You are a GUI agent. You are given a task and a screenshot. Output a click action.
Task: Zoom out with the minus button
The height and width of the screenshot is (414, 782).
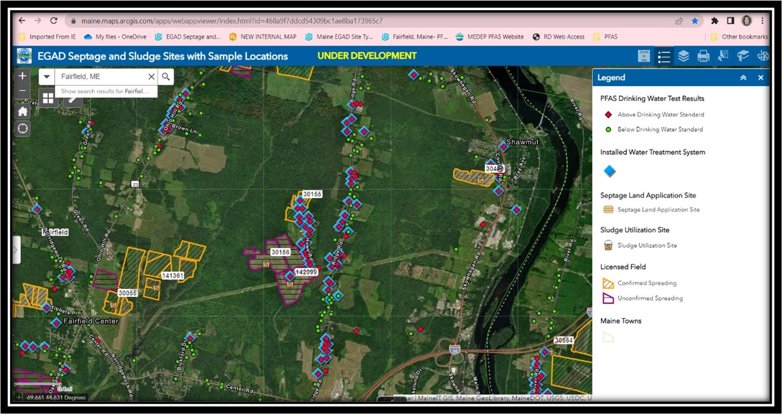click(22, 91)
